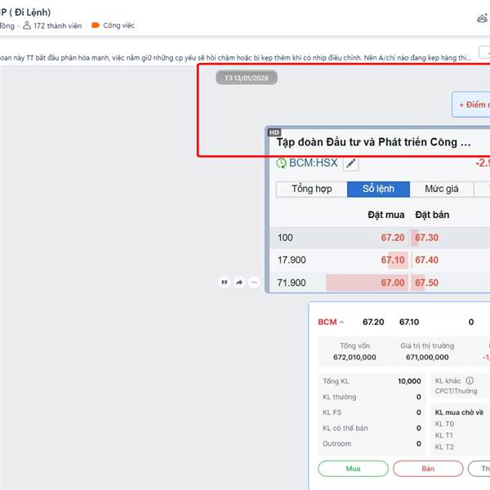Screen dimensions: 490x490
Task: Collapse the BCM row chevron
Action: point(342,322)
